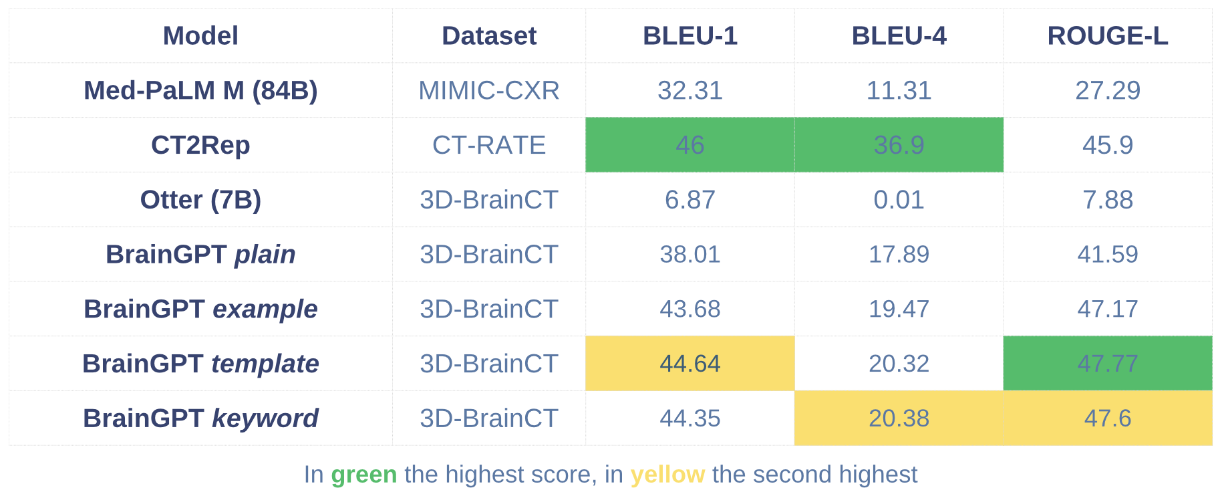Click the ROUGE-L column header
The width and height of the screenshot is (1220, 488).
pyautogui.click(x=1108, y=36)
